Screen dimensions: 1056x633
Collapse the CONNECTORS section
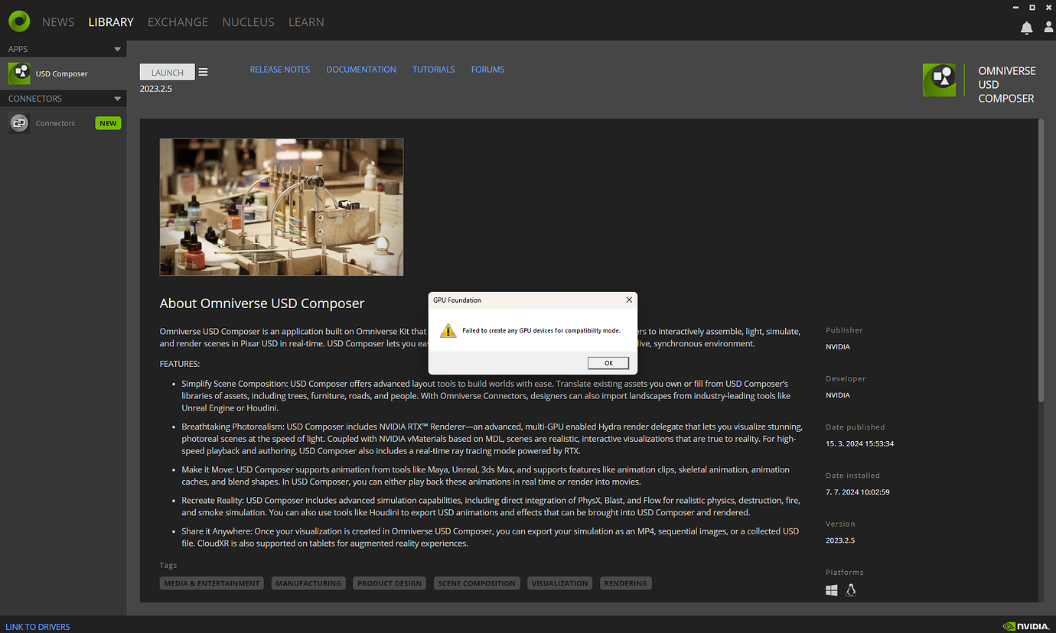[x=117, y=98]
